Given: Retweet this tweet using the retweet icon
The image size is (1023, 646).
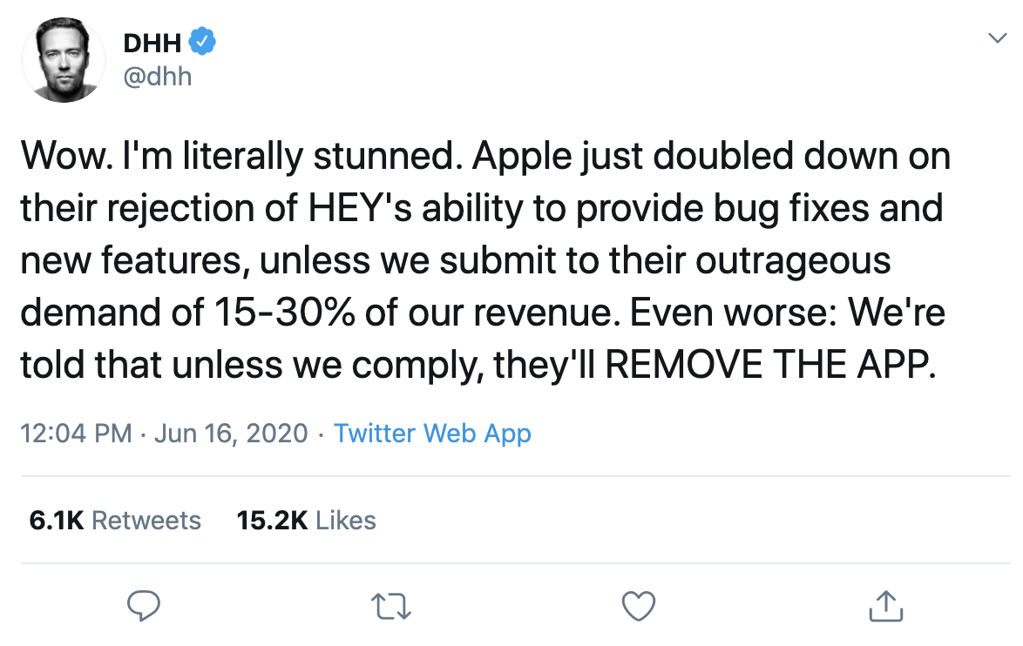Looking at the screenshot, I should 392,605.
